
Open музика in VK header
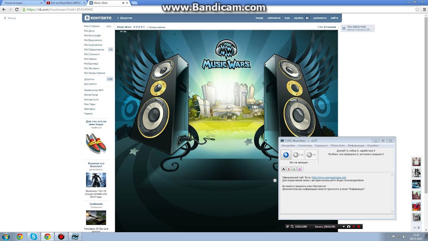pyautogui.click(x=299, y=18)
